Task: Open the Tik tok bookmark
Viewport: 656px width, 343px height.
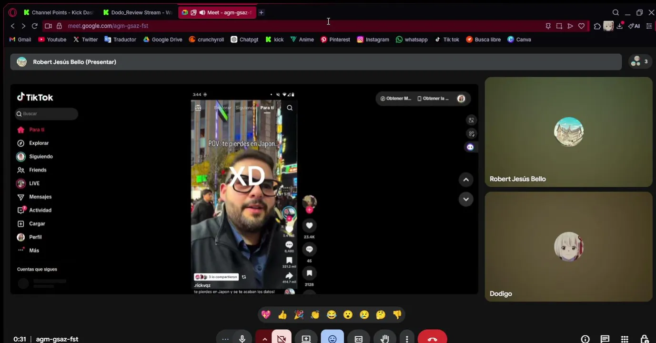Action: tap(447, 40)
